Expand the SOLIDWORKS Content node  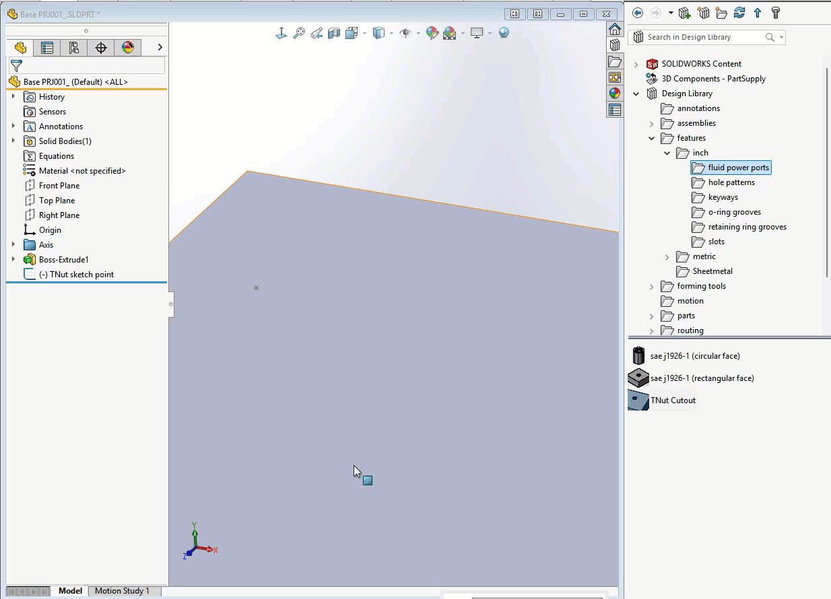[636, 64]
